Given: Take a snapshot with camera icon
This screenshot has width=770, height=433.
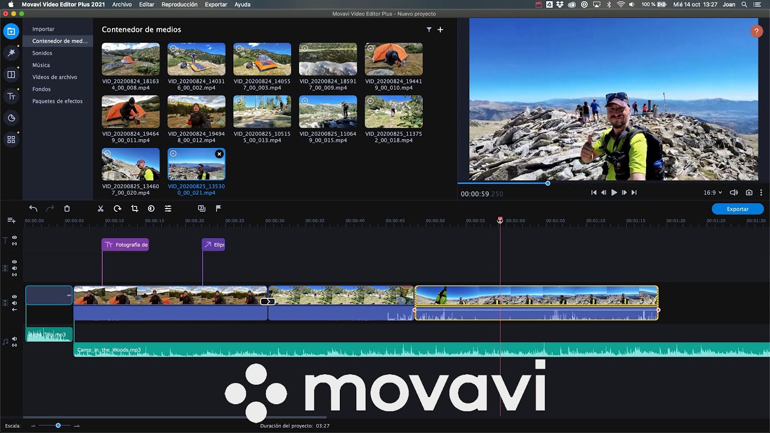Looking at the screenshot, I should 749,192.
